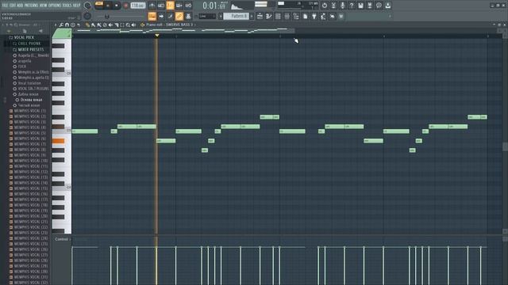Adjust the master volume knob

(87, 6)
